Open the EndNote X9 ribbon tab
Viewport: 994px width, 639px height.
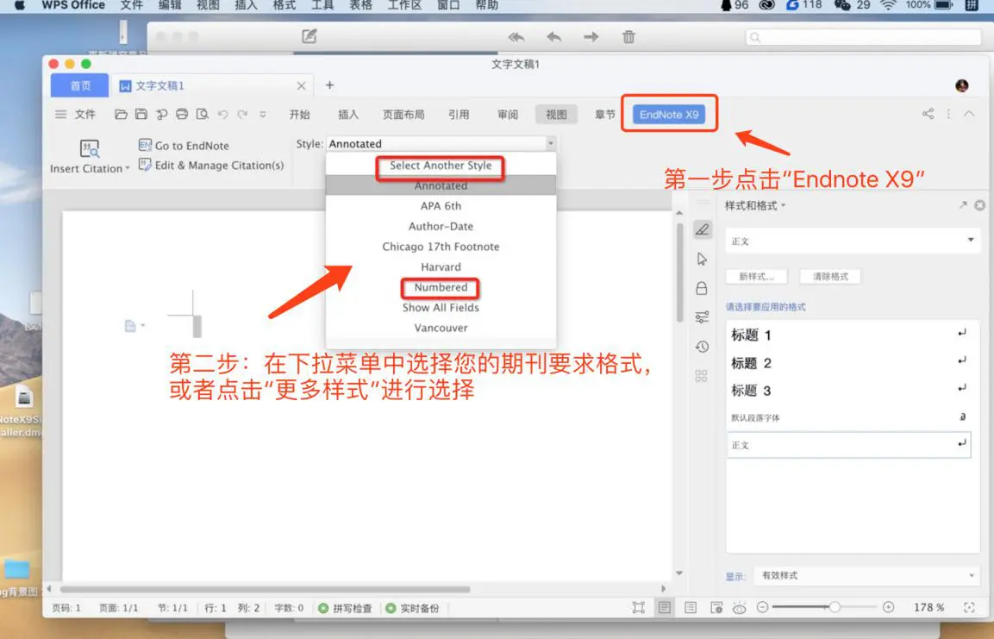(x=669, y=115)
